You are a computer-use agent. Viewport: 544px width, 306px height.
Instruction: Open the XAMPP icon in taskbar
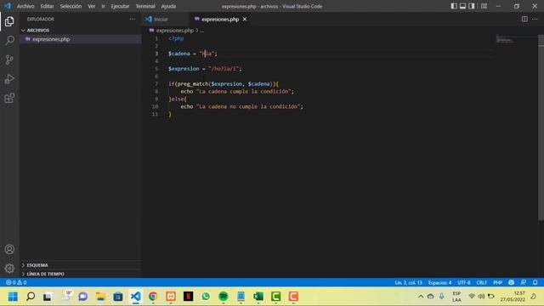click(171, 297)
